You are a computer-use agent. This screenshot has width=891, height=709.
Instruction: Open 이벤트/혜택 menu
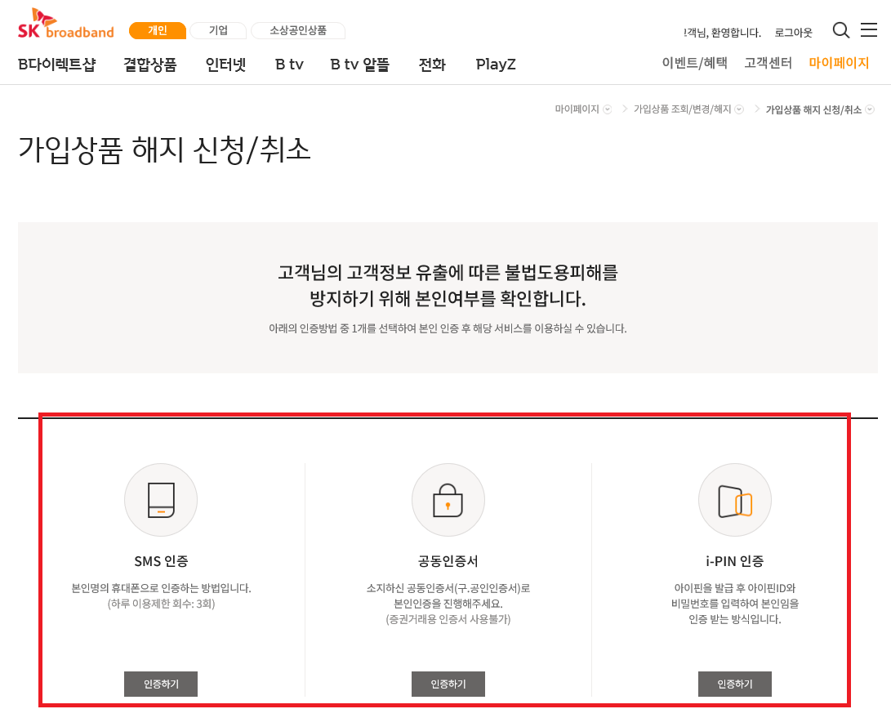coord(694,63)
